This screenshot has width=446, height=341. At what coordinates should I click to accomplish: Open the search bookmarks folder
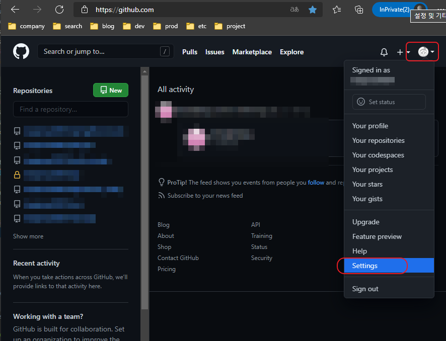tap(67, 26)
